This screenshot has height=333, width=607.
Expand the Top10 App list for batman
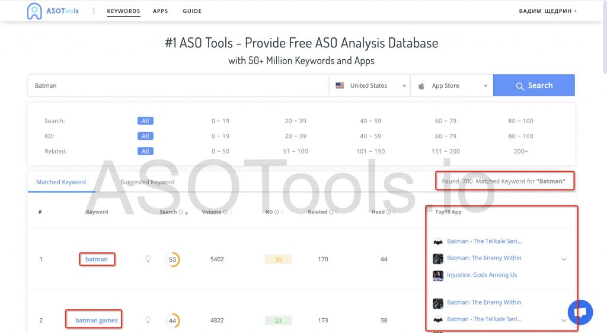tap(564, 259)
